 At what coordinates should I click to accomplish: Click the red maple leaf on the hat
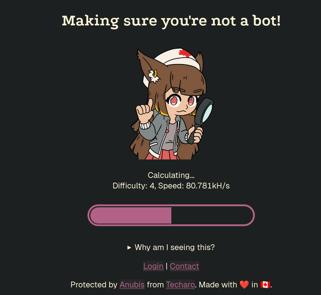(185, 53)
